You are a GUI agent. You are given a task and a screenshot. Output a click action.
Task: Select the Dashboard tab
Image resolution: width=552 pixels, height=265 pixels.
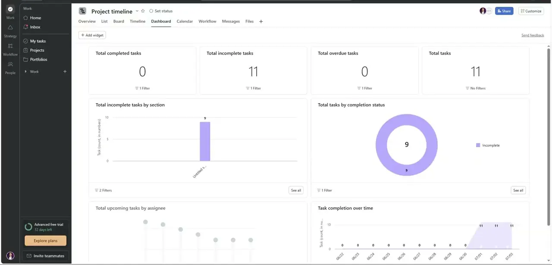(161, 22)
